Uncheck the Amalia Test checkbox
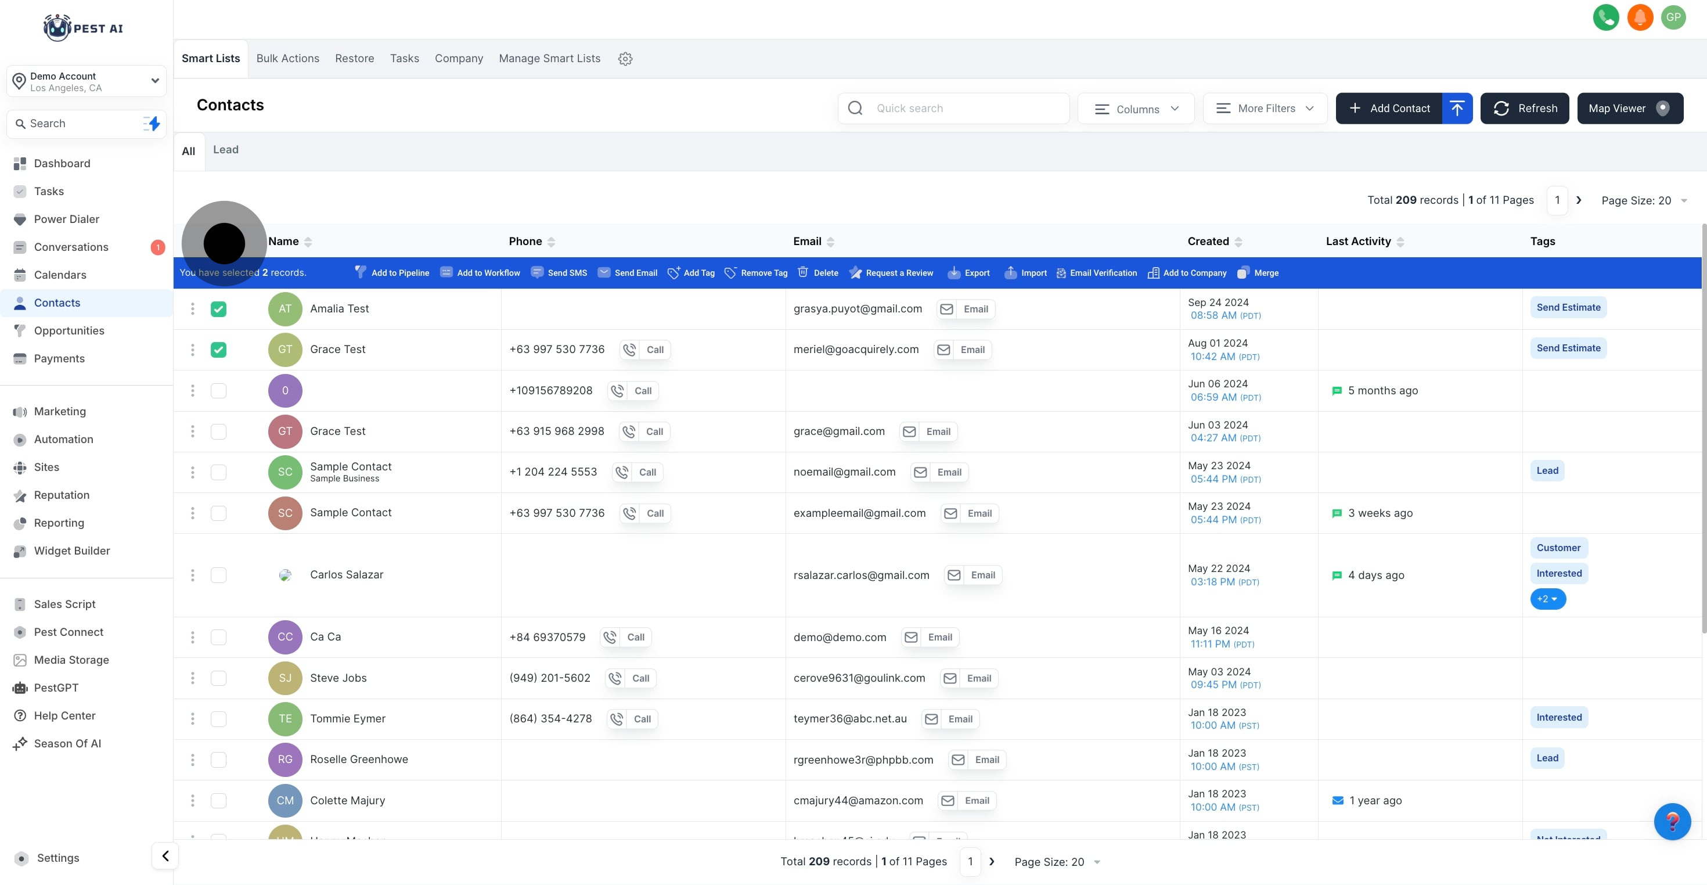 click(x=218, y=309)
